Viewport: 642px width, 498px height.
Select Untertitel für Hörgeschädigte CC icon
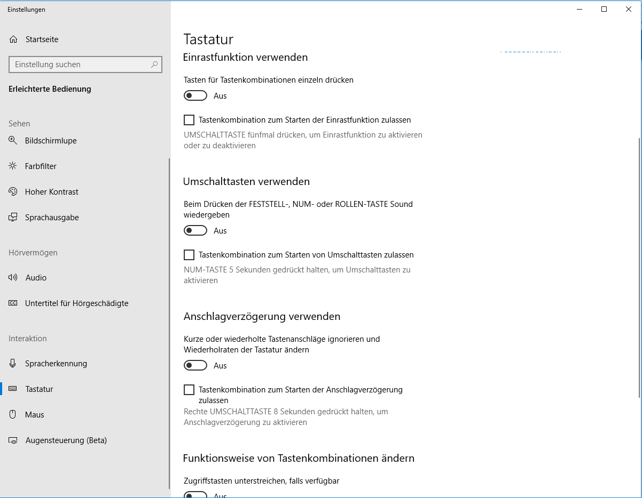tap(13, 303)
